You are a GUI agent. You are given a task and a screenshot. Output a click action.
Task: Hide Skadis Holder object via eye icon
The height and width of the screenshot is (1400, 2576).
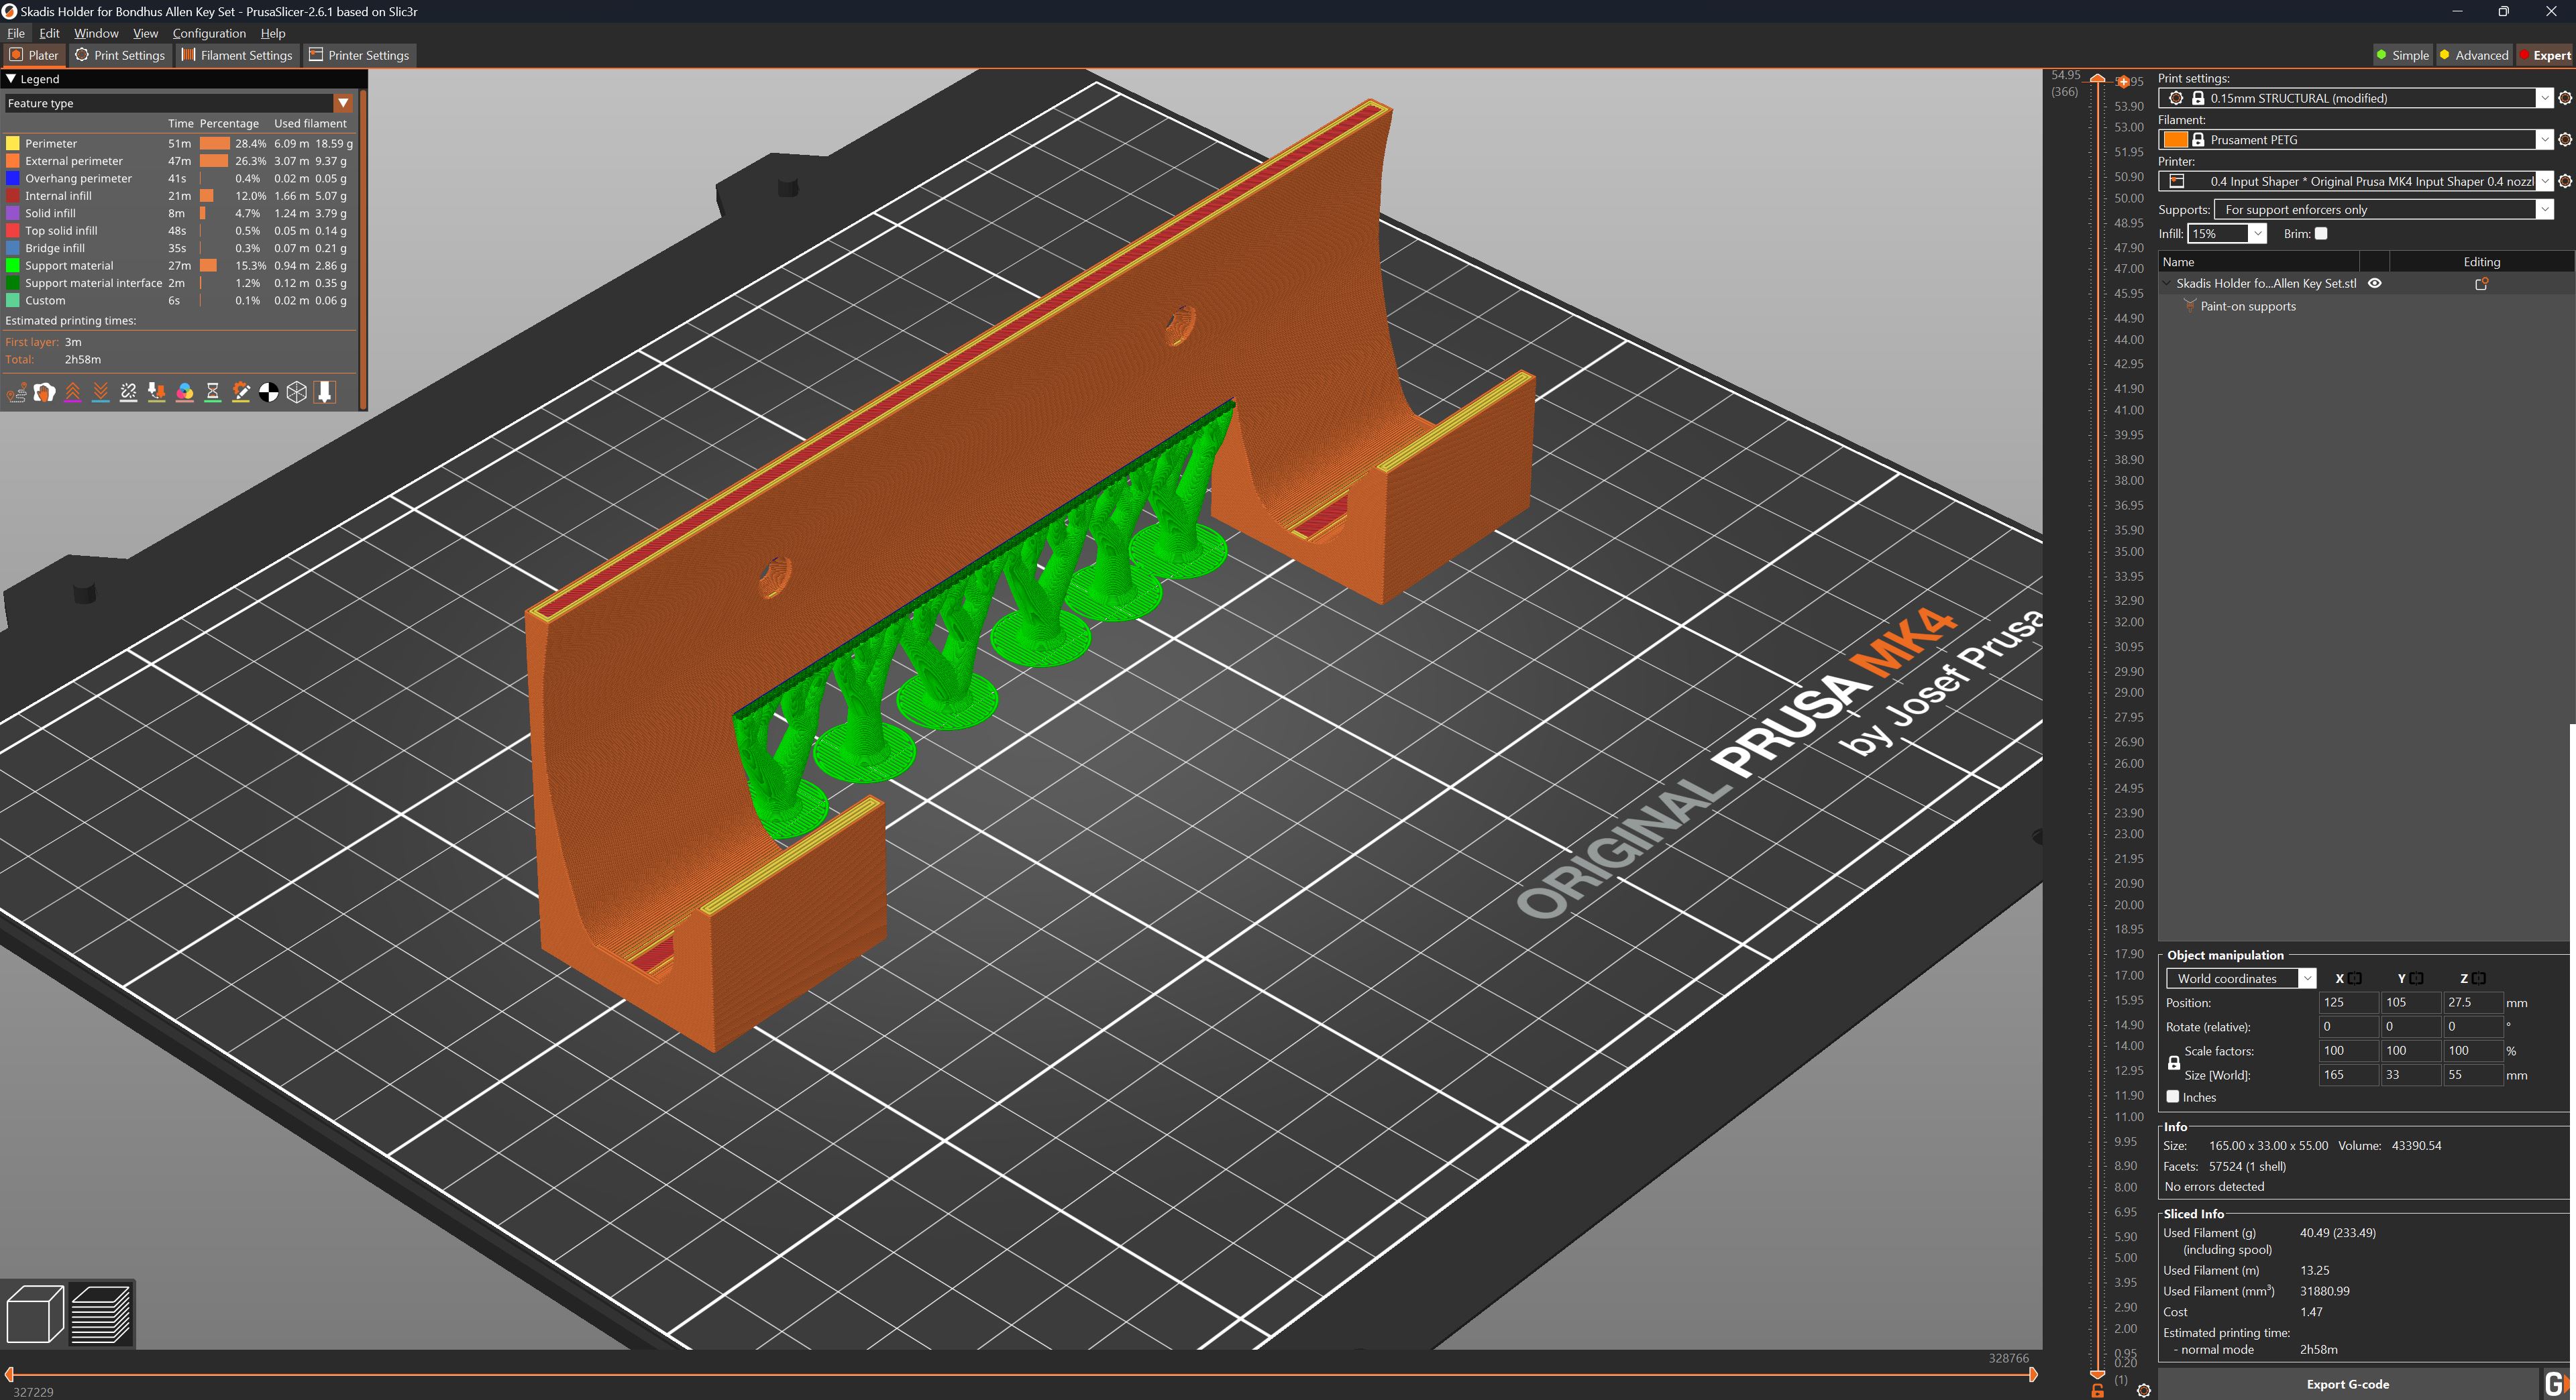pyautogui.click(x=2375, y=284)
